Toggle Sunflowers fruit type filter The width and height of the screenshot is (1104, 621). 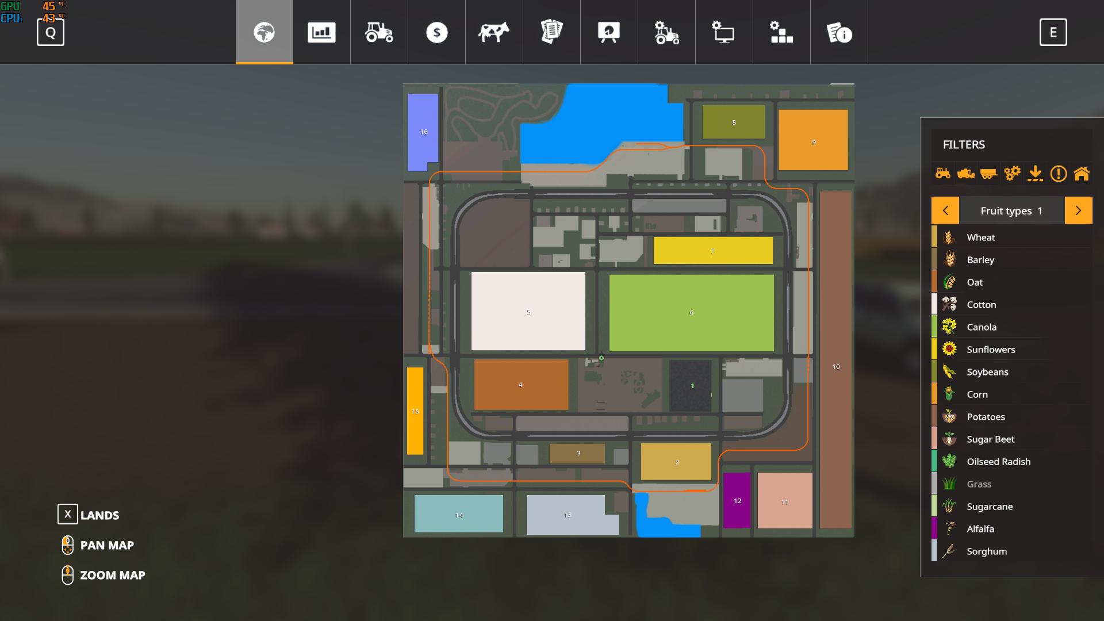(990, 350)
